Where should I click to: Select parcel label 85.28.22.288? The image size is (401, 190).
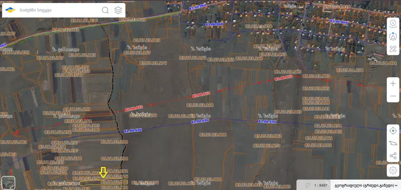[x=68, y=158]
